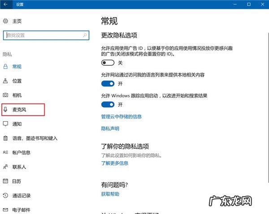Open 帐户信息 settings

tap(22, 153)
